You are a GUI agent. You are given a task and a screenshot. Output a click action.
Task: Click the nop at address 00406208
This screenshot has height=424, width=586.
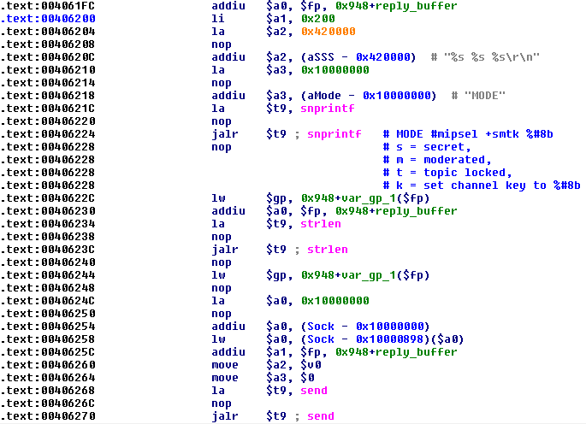point(222,44)
